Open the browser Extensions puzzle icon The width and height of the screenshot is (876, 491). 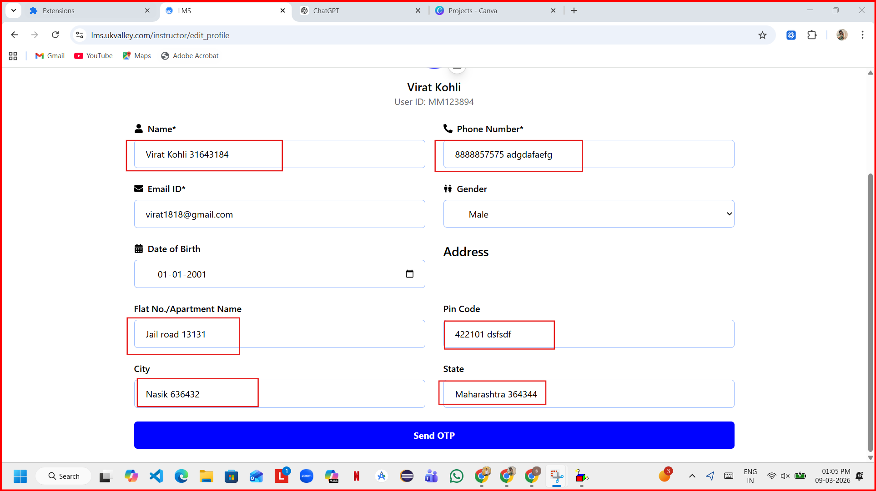812,35
